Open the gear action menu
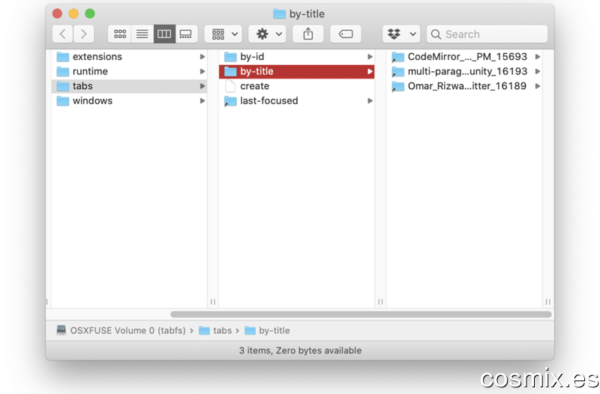 pos(268,34)
